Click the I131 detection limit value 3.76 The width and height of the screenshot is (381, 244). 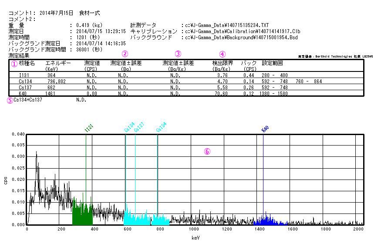(x=223, y=75)
